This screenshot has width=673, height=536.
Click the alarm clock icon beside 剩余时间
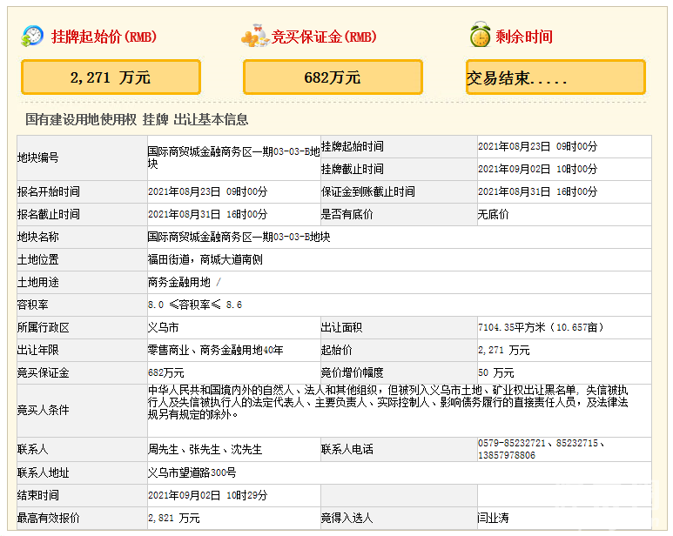pyautogui.click(x=479, y=36)
